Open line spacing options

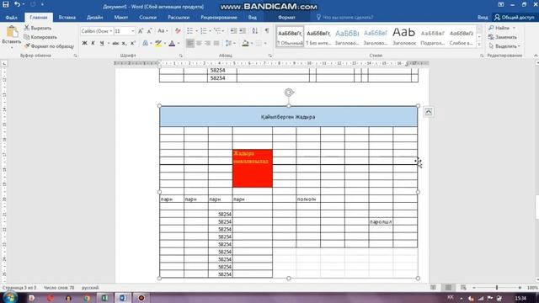[230, 43]
